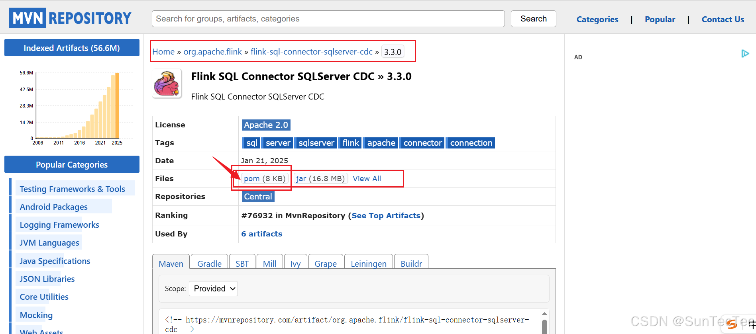The height and width of the screenshot is (334, 756).
Task: Click the Popular Categories header
Action: point(72,164)
